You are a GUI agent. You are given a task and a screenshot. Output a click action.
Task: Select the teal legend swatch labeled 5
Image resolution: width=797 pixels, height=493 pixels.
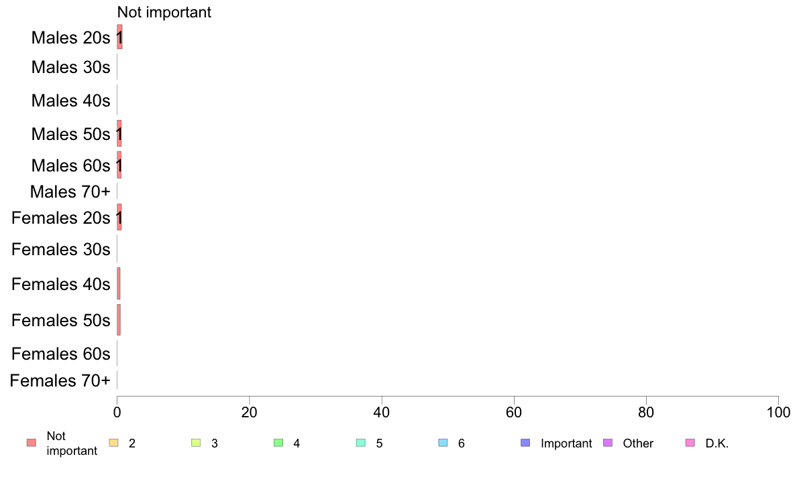pyautogui.click(x=361, y=443)
